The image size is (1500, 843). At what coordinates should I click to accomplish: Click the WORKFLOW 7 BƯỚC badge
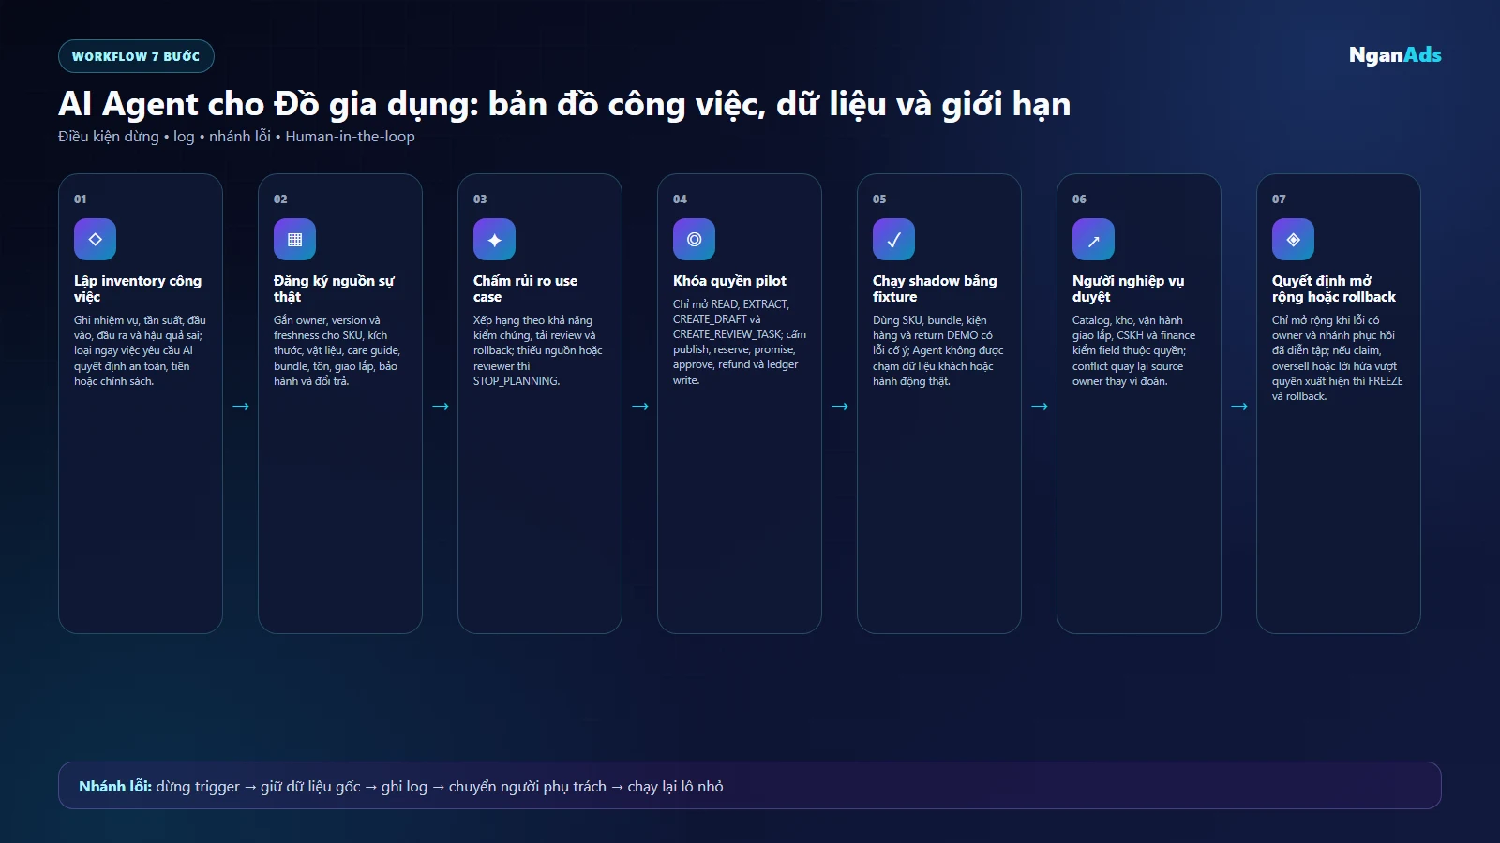tap(136, 56)
